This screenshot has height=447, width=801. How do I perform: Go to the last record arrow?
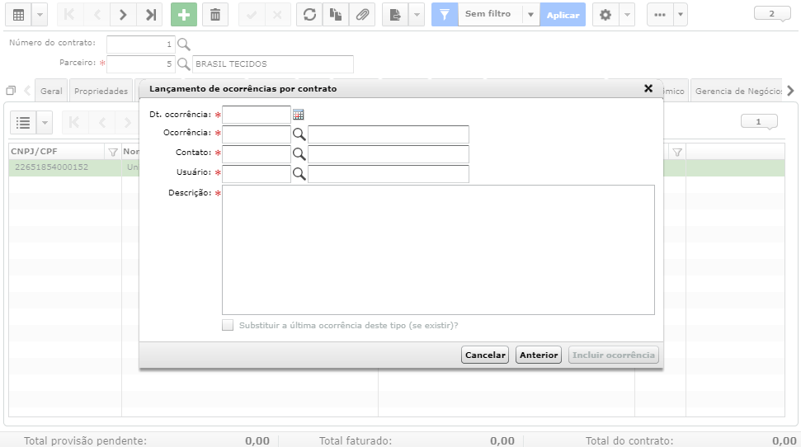pyautogui.click(x=150, y=15)
